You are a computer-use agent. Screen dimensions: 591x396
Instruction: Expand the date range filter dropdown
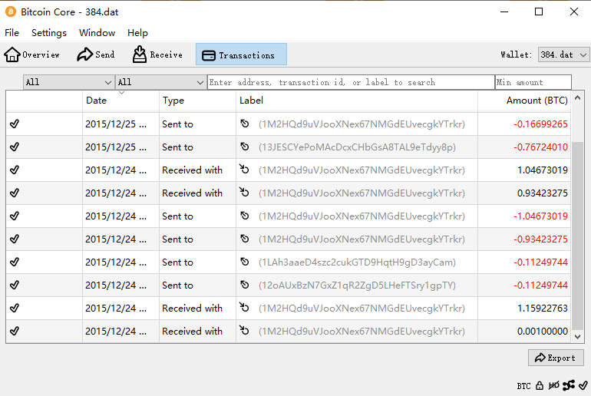(x=68, y=82)
